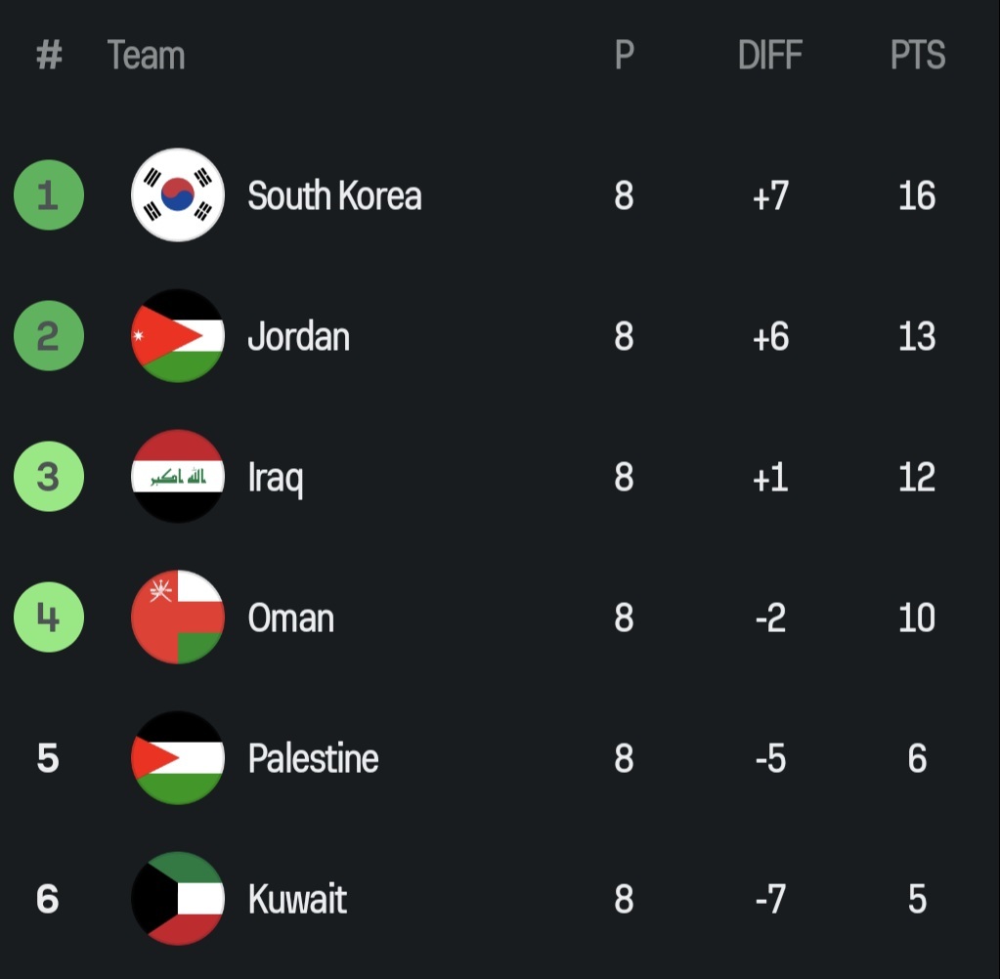Select the light green rank 4 badge
Viewport: 1000px width, 979px height.
[49, 617]
